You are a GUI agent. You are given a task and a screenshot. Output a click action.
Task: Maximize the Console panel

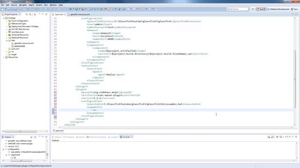click(296, 137)
